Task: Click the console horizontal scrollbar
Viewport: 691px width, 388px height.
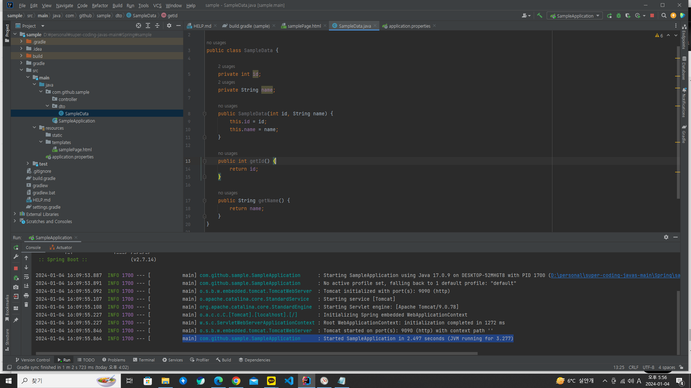Action: [257, 354]
